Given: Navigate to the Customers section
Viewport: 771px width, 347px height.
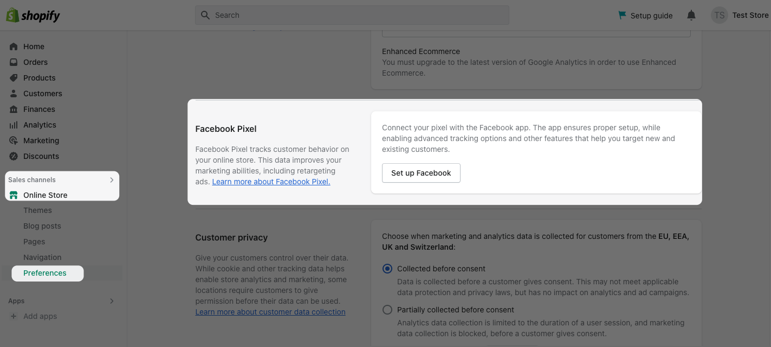Looking at the screenshot, I should [42, 94].
